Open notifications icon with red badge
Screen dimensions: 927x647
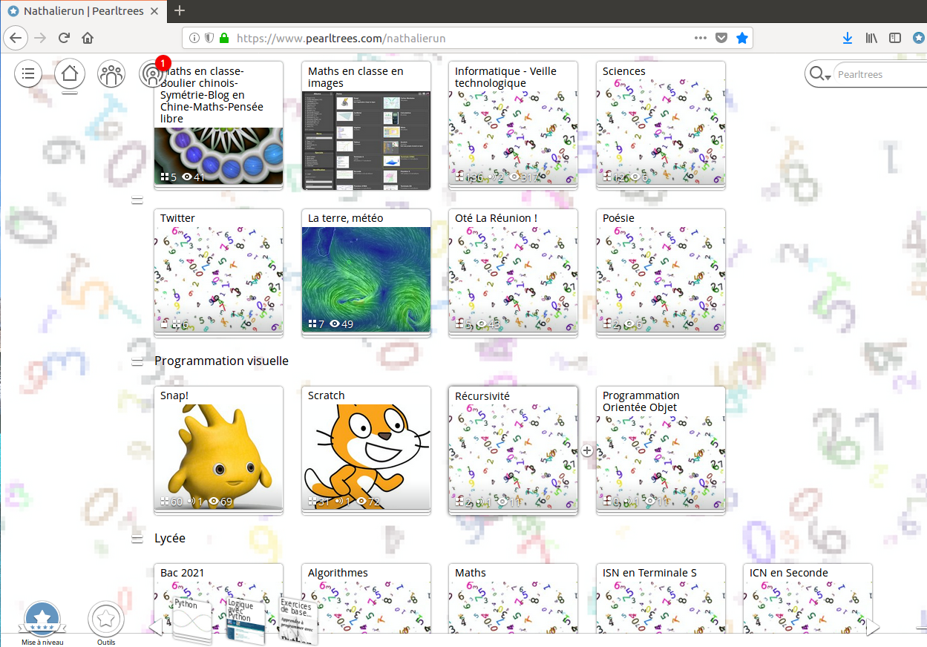point(152,73)
